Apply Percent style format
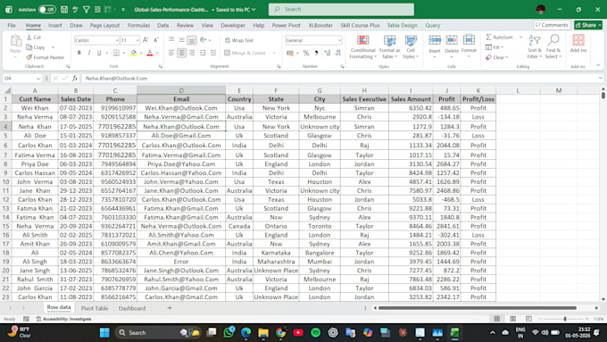The width and height of the screenshot is (607, 342). tap(306, 53)
